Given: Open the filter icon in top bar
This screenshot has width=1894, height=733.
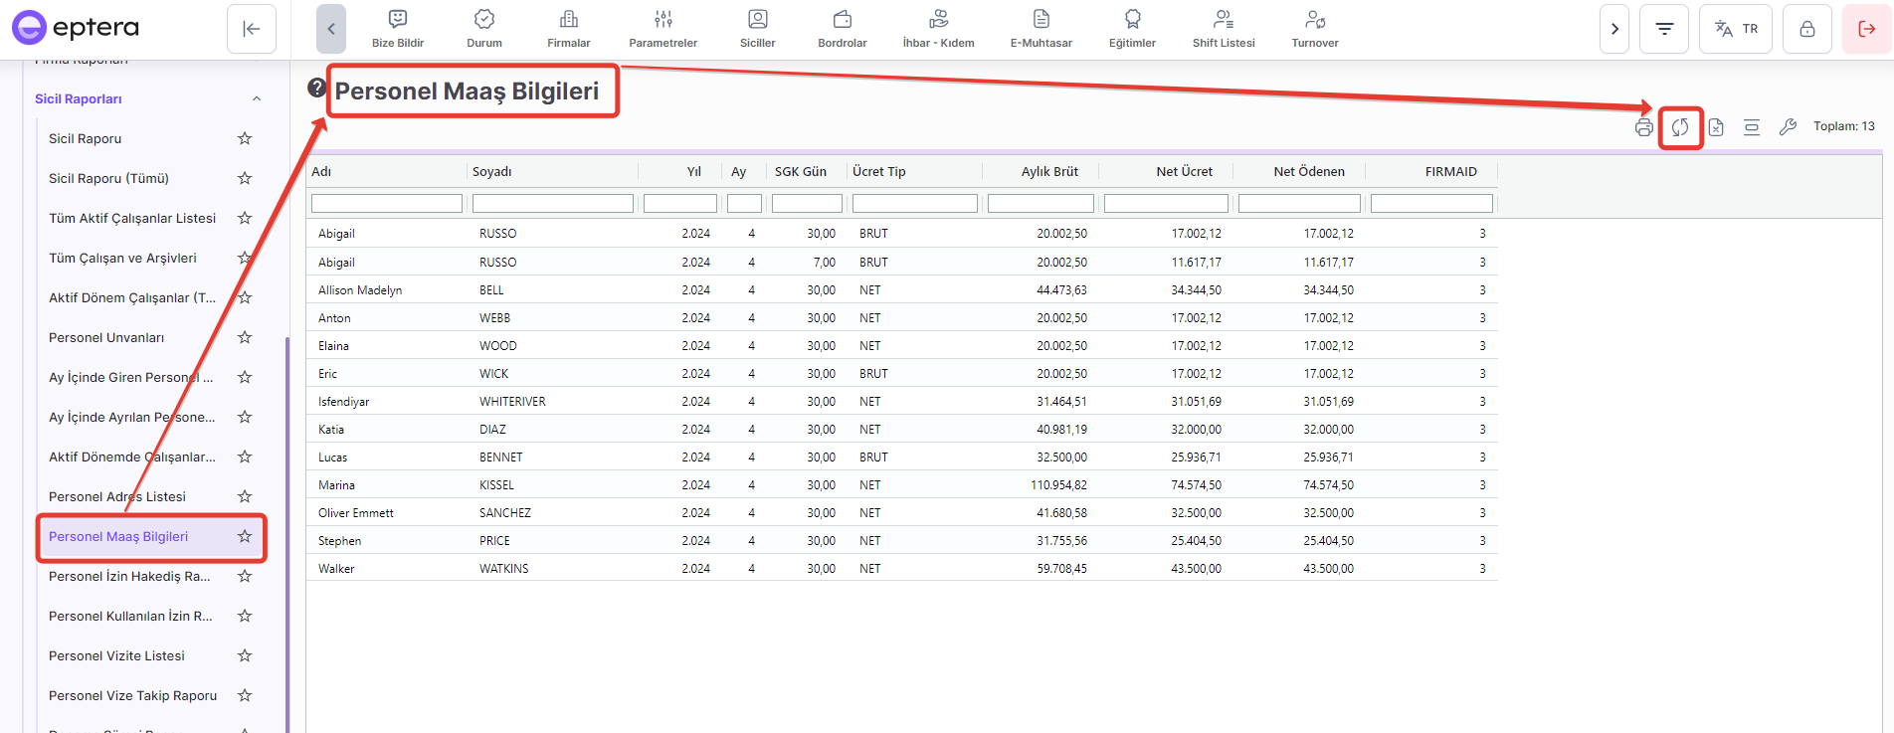Looking at the screenshot, I should tap(1663, 29).
